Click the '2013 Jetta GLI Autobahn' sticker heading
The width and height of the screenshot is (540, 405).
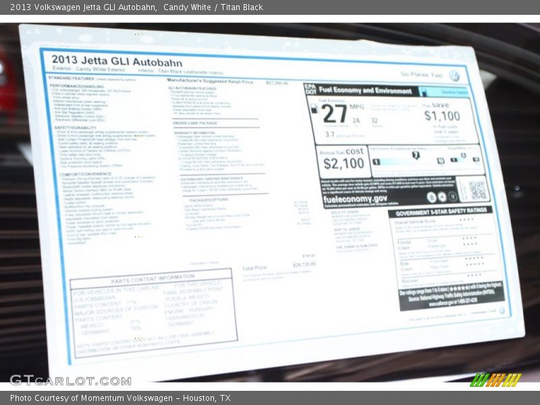point(117,61)
